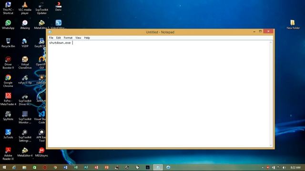Click the Notepad scrollbar up arrow
Screen dimensions: 305x171
point(271,42)
